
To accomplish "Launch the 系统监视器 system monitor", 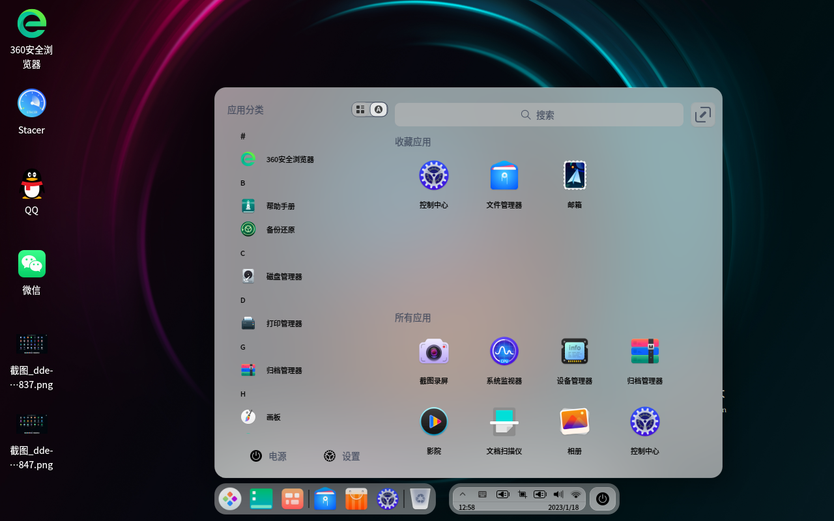I will coord(504,351).
